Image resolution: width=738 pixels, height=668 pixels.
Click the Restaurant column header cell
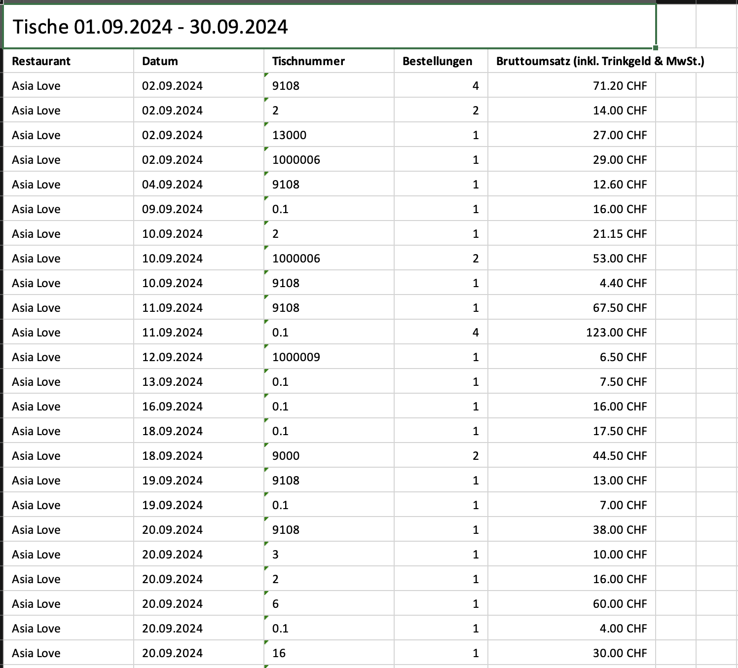(69, 61)
